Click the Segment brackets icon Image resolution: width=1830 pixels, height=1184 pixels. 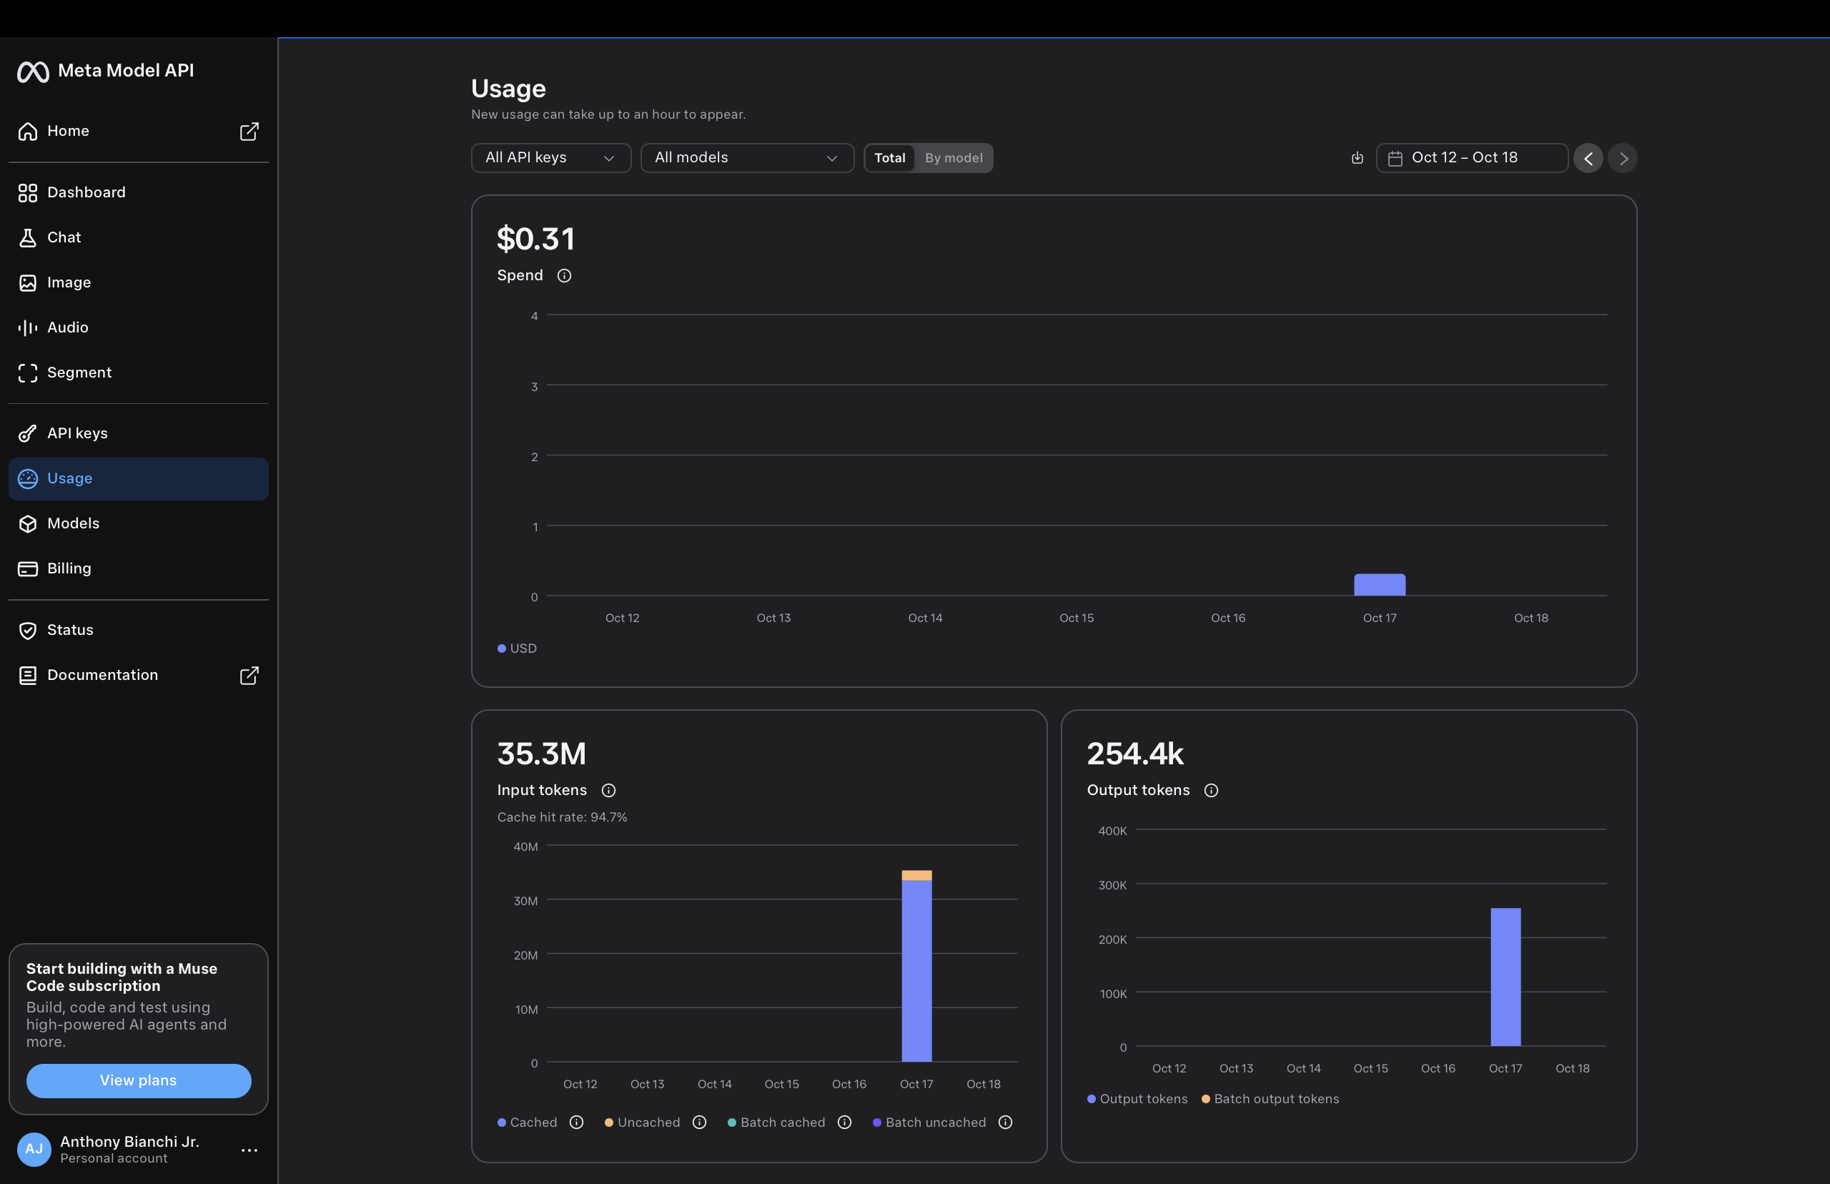point(28,373)
